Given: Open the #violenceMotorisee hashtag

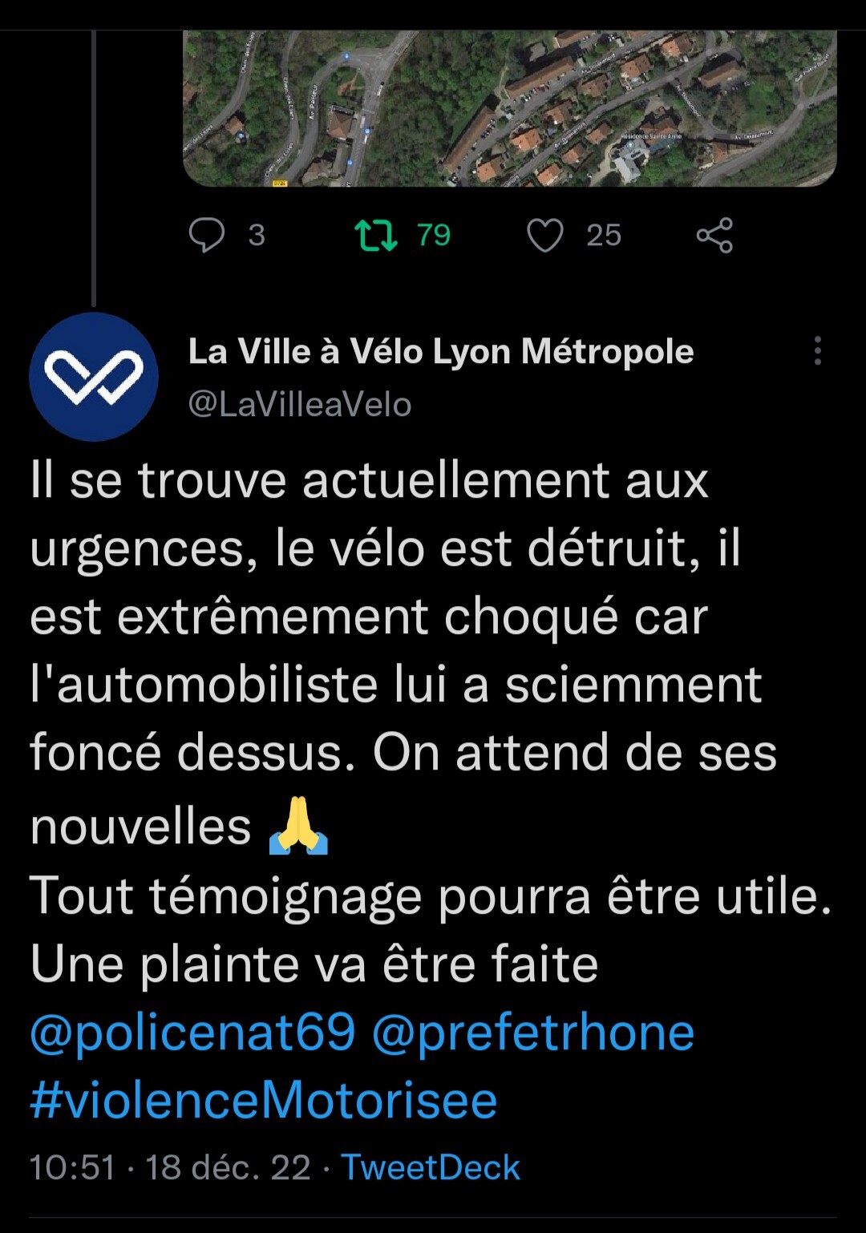Looking at the screenshot, I should coord(264,1100).
